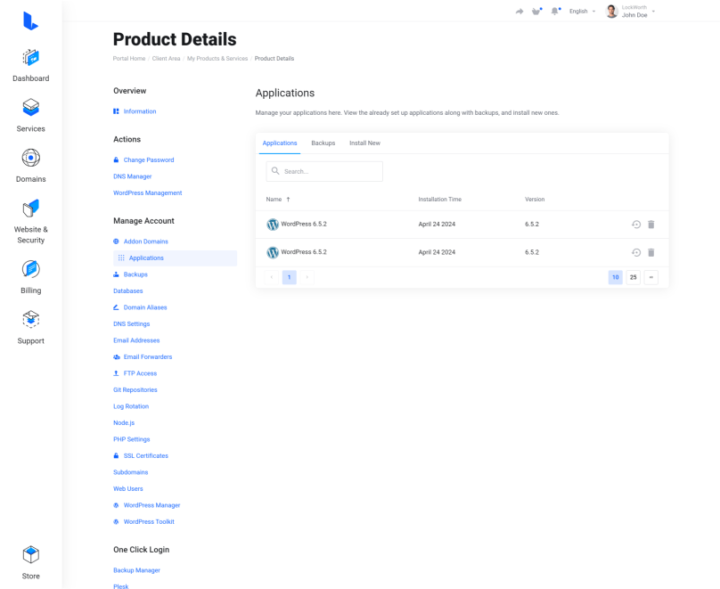Open the Support sidebar icon
Image resolution: width=720 pixels, height=589 pixels.
click(31, 320)
